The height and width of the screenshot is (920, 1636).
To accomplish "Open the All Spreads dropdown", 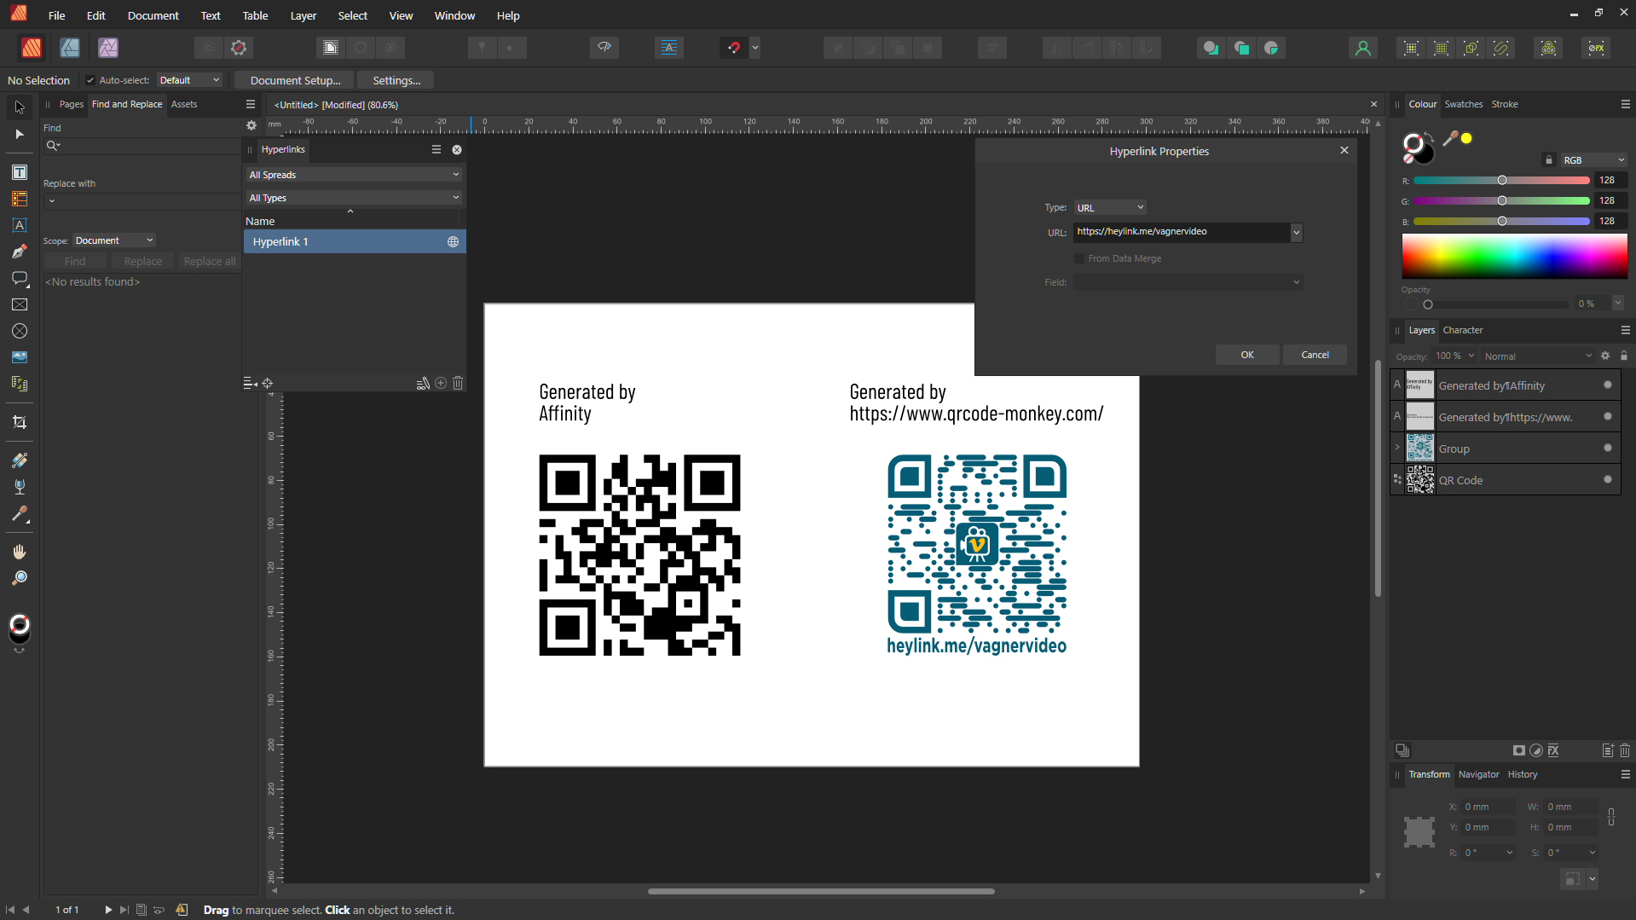I will (354, 175).
